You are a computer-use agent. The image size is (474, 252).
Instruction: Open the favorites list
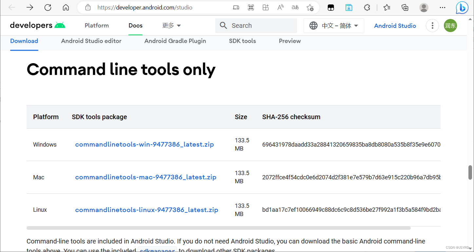click(x=387, y=8)
